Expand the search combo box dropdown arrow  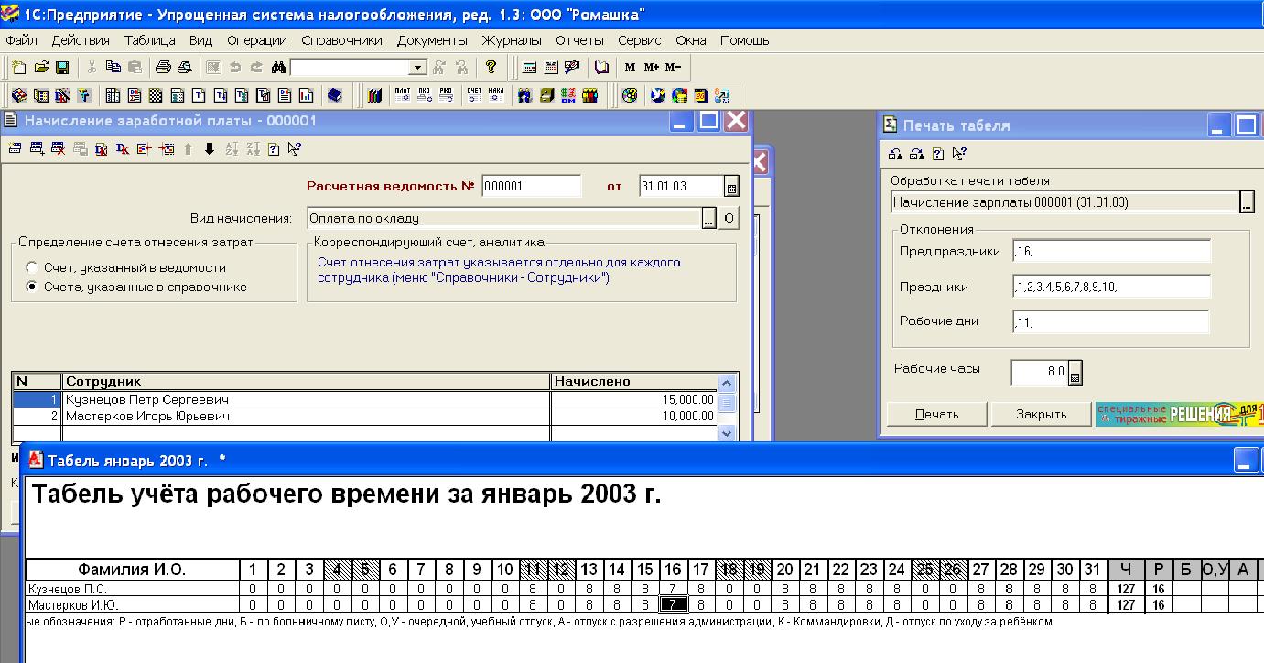pyautogui.click(x=417, y=67)
